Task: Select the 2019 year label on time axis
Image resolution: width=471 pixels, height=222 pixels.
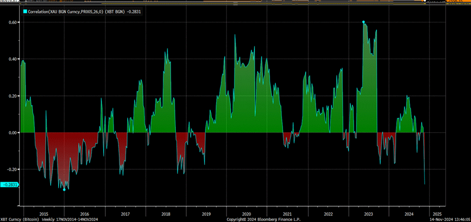Action: click(206, 214)
